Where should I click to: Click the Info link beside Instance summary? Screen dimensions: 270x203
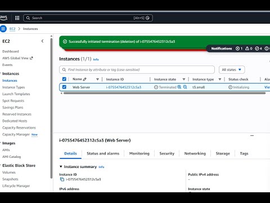point(101,167)
